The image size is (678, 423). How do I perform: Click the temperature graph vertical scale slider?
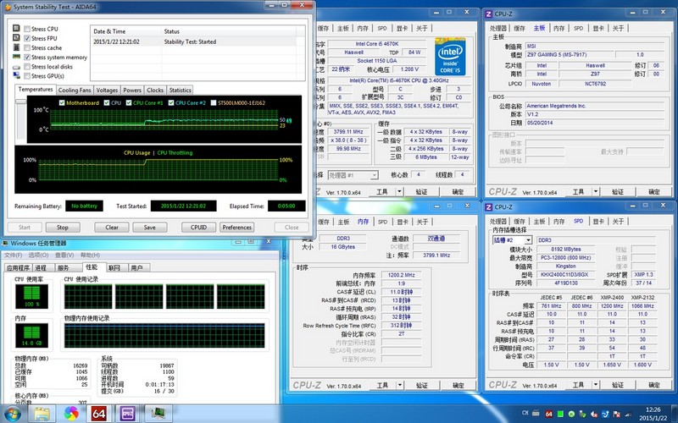click(x=20, y=102)
